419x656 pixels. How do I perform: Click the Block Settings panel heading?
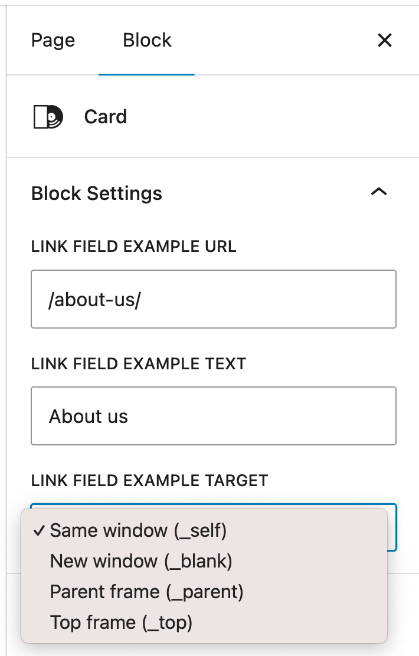click(x=97, y=193)
